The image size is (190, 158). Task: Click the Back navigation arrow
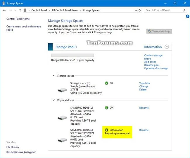(x=4, y=10)
